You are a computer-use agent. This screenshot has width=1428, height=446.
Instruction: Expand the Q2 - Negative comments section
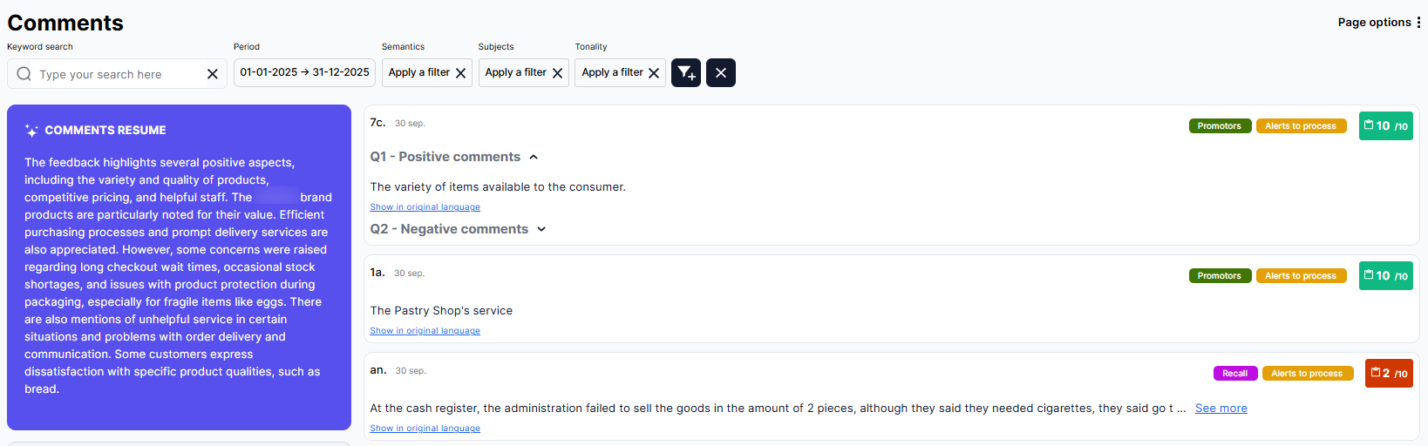pyautogui.click(x=541, y=229)
